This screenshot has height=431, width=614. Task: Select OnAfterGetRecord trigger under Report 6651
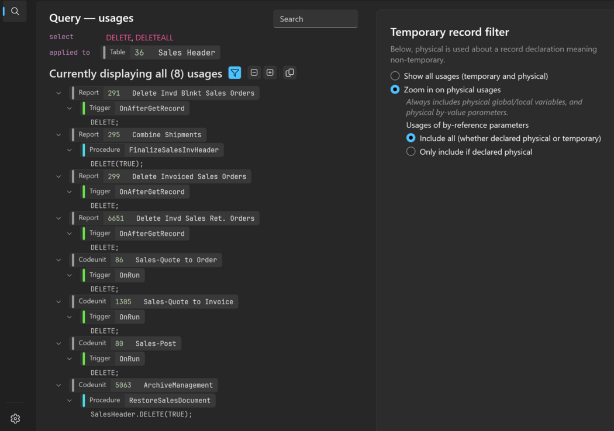[134, 234]
